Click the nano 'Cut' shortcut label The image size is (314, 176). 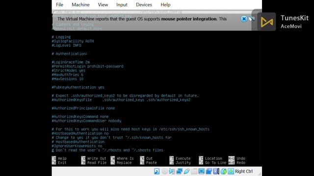pyautogui.click(x=149, y=158)
